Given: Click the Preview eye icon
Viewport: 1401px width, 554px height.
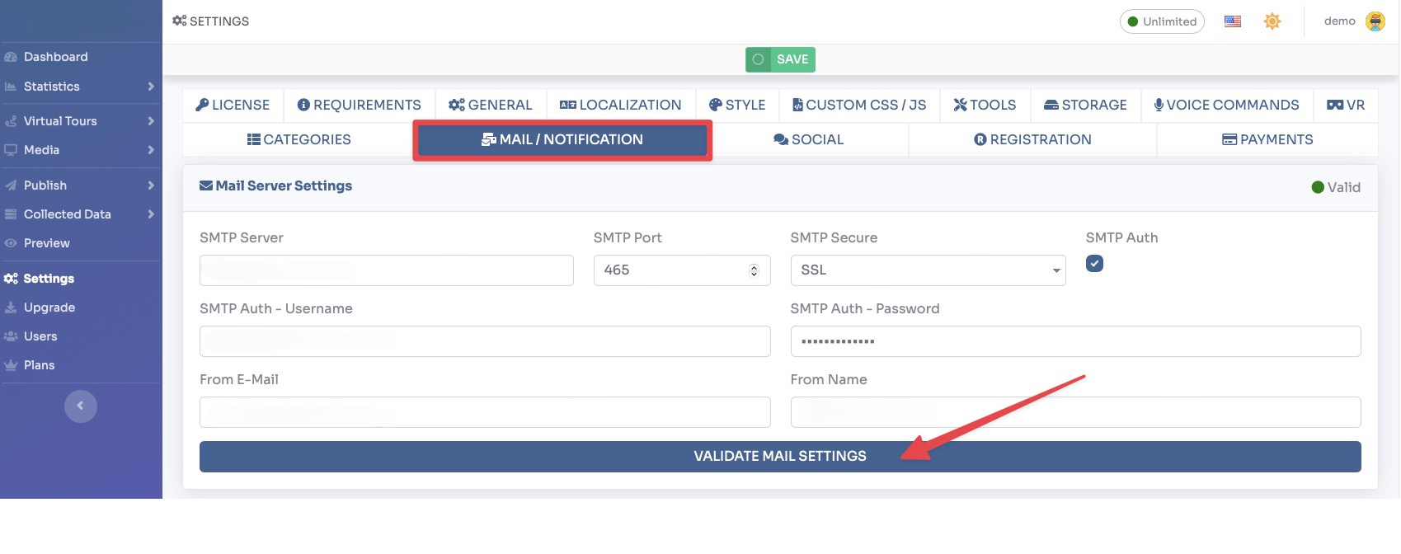Looking at the screenshot, I should point(11,243).
